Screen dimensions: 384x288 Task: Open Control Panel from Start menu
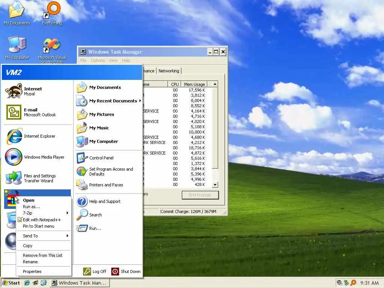coord(108,158)
